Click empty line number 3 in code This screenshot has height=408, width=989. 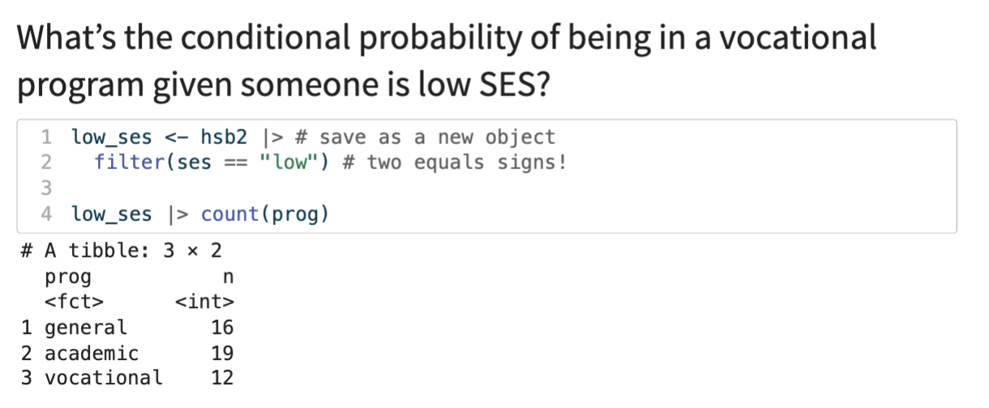[x=47, y=189]
